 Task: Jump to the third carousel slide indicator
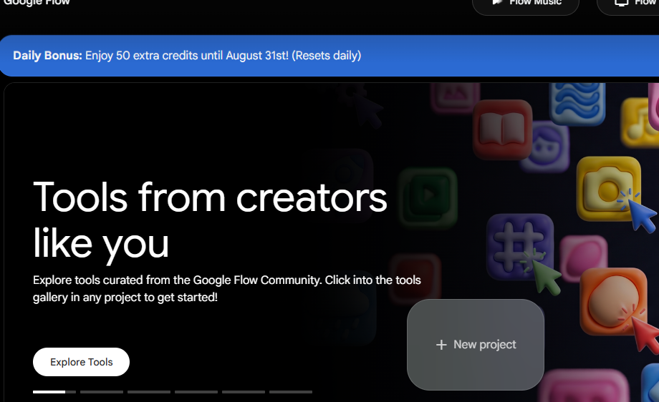(149, 392)
